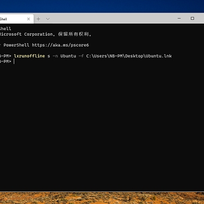The width and height of the screenshot is (204, 204).
Task: Click the Microsoft Corporation copyright line
Action: [x=46, y=34]
